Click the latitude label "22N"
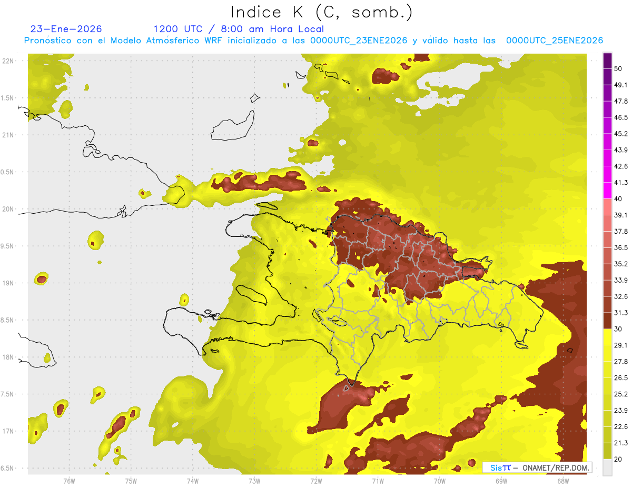Screen dimensions: 632x488 [x=9, y=61]
